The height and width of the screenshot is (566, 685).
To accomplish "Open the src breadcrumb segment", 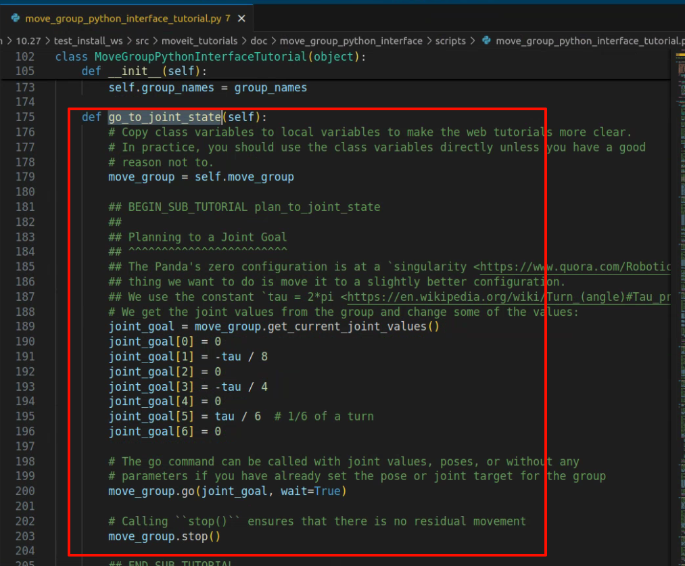I will (142, 41).
